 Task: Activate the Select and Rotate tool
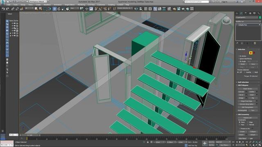click(x=59, y=9)
